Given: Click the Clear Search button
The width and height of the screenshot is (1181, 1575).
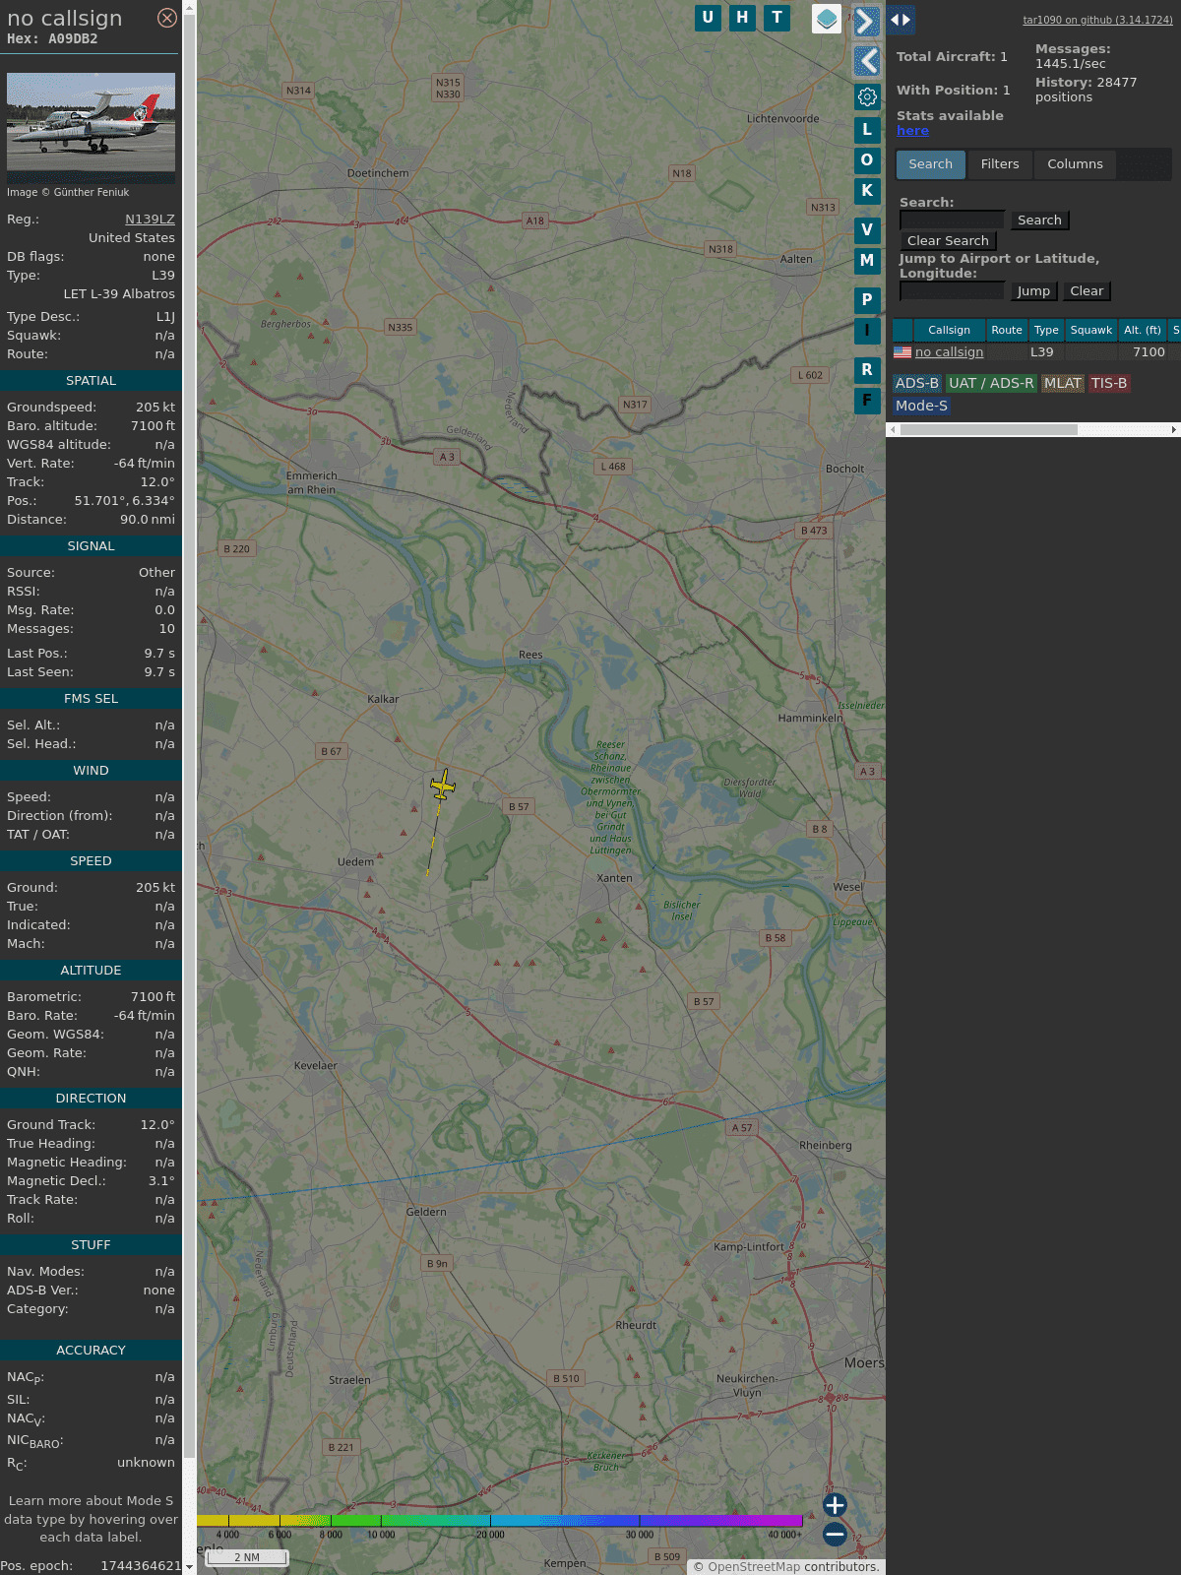Looking at the screenshot, I should (948, 241).
